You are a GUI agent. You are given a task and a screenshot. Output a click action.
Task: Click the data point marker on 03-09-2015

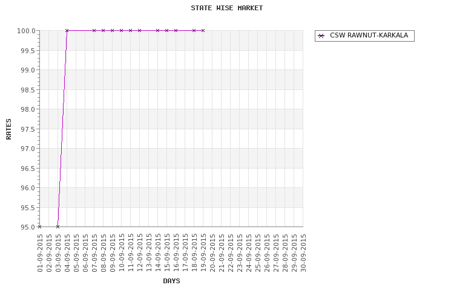click(x=58, y=226)
